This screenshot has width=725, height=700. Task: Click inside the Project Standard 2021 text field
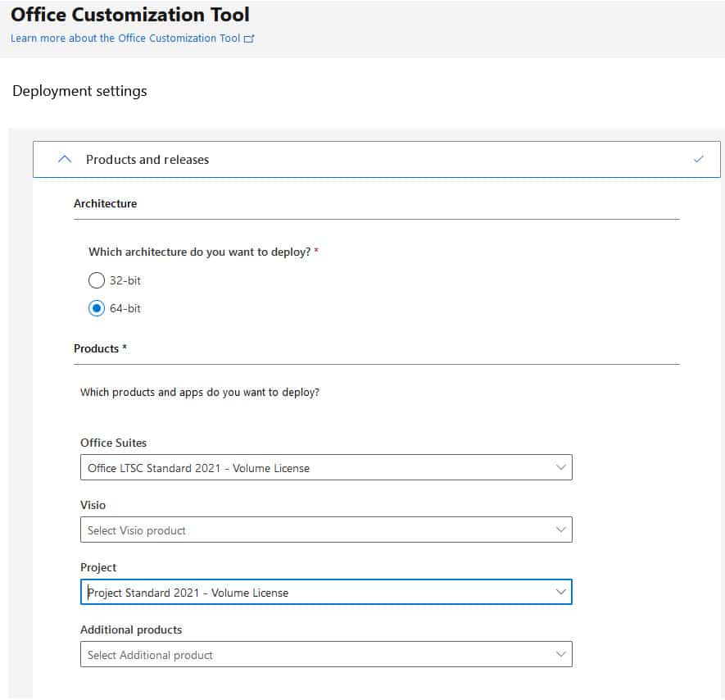point(246,592)
